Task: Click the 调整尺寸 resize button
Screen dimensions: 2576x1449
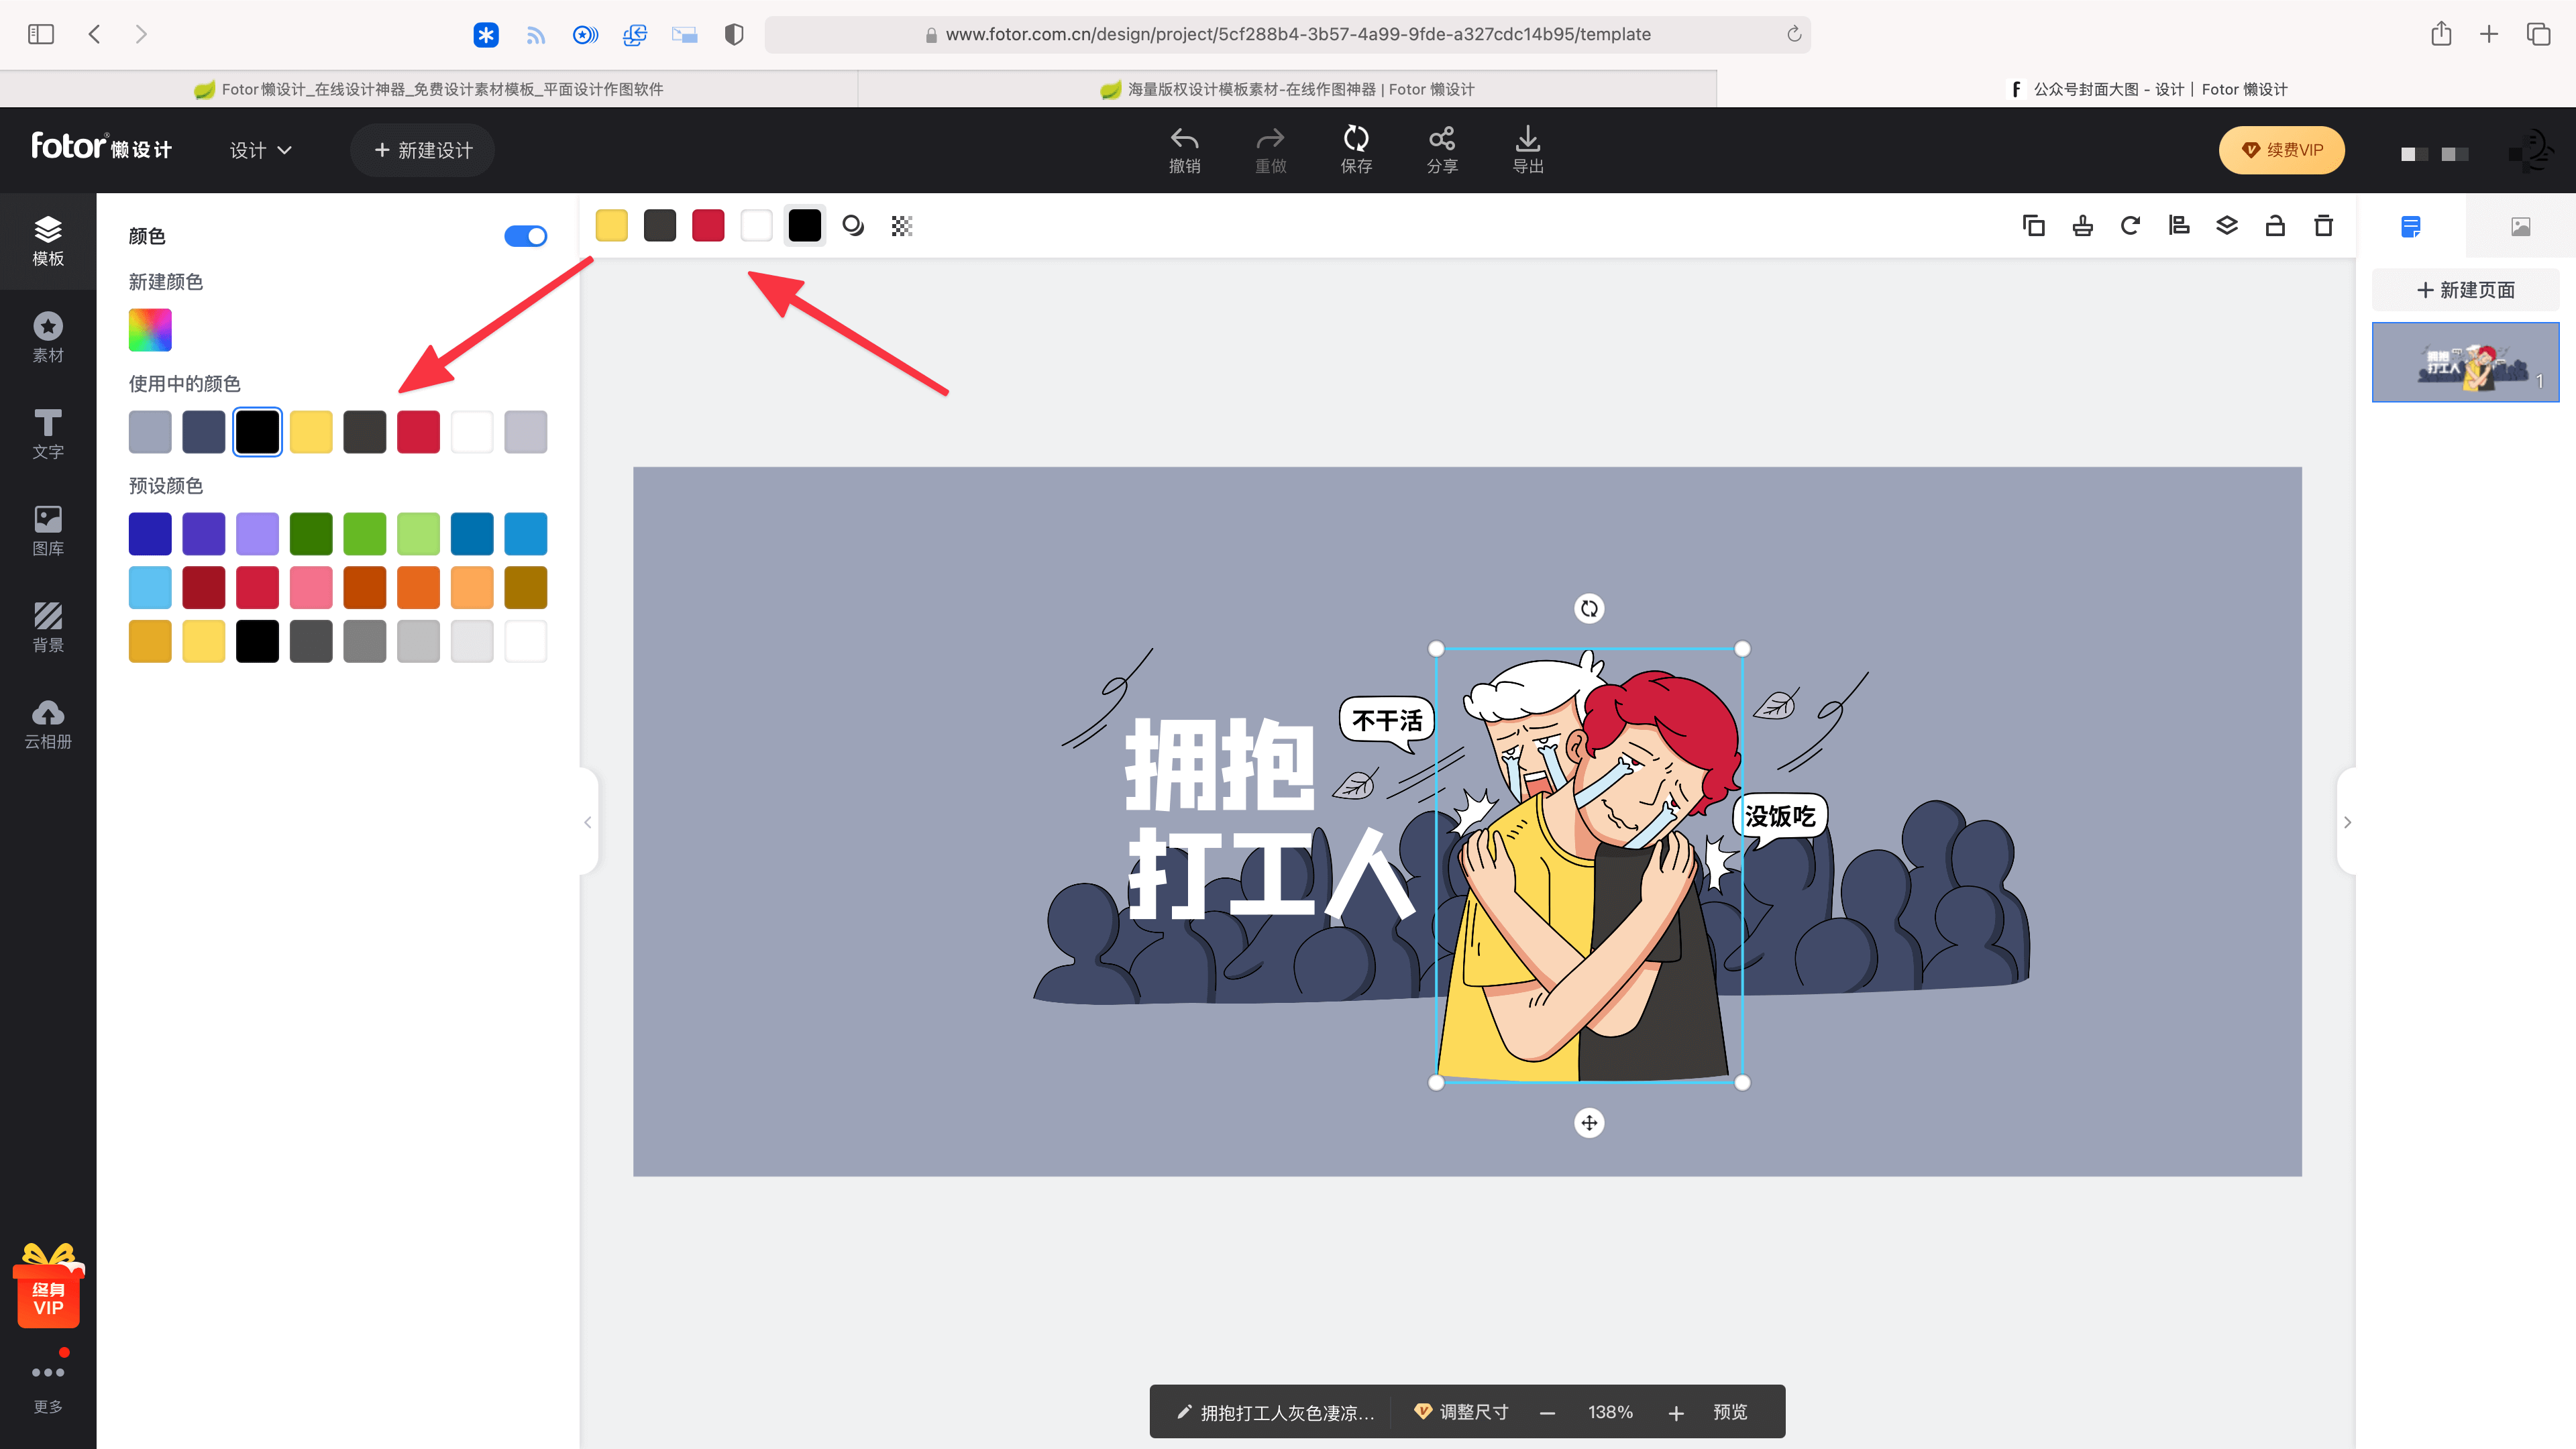Action: click(1461, 1411)
